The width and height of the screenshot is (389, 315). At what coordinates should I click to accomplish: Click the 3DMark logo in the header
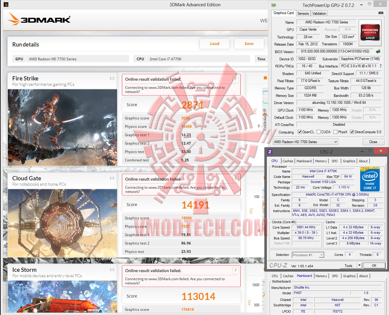point(39,19)
